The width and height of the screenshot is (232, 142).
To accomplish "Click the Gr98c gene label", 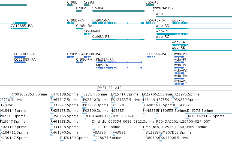I will pyautogui.click(x=81, y=8).
